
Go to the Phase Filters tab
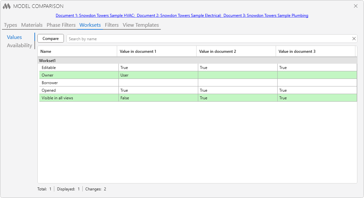[x=61, y=25]
